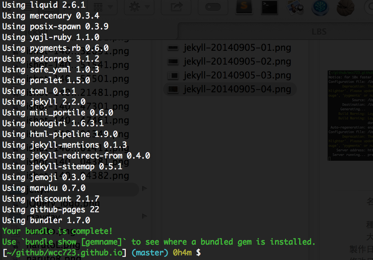Click the terminal line 'Using posix-spawn 0.3.9'
373x260 pixels.
tap(55, 27)
